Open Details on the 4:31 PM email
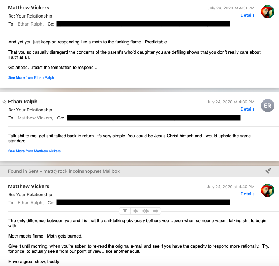 (x=247, y=15)
